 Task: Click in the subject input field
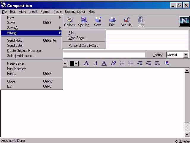(104, 55)
